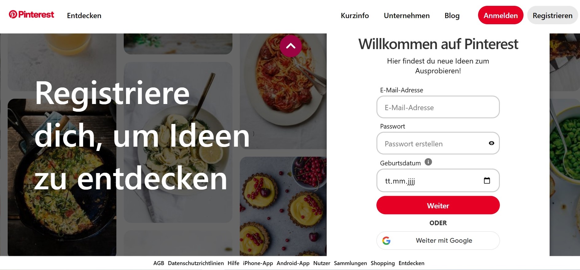This screenshot has width=580, height=270.
Task: Click the Registrieren button
Action: click(x=552, y=15)
